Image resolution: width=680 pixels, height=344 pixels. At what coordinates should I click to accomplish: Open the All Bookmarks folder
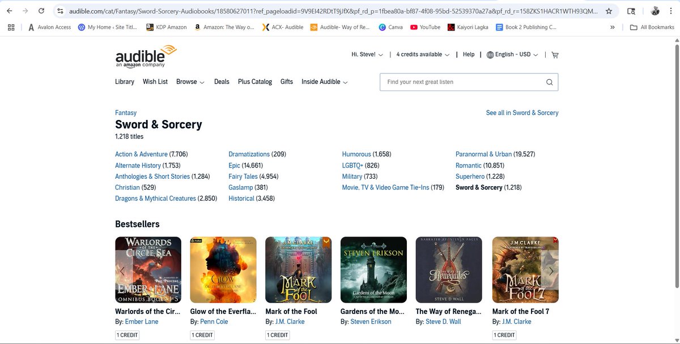click(652, 27)
